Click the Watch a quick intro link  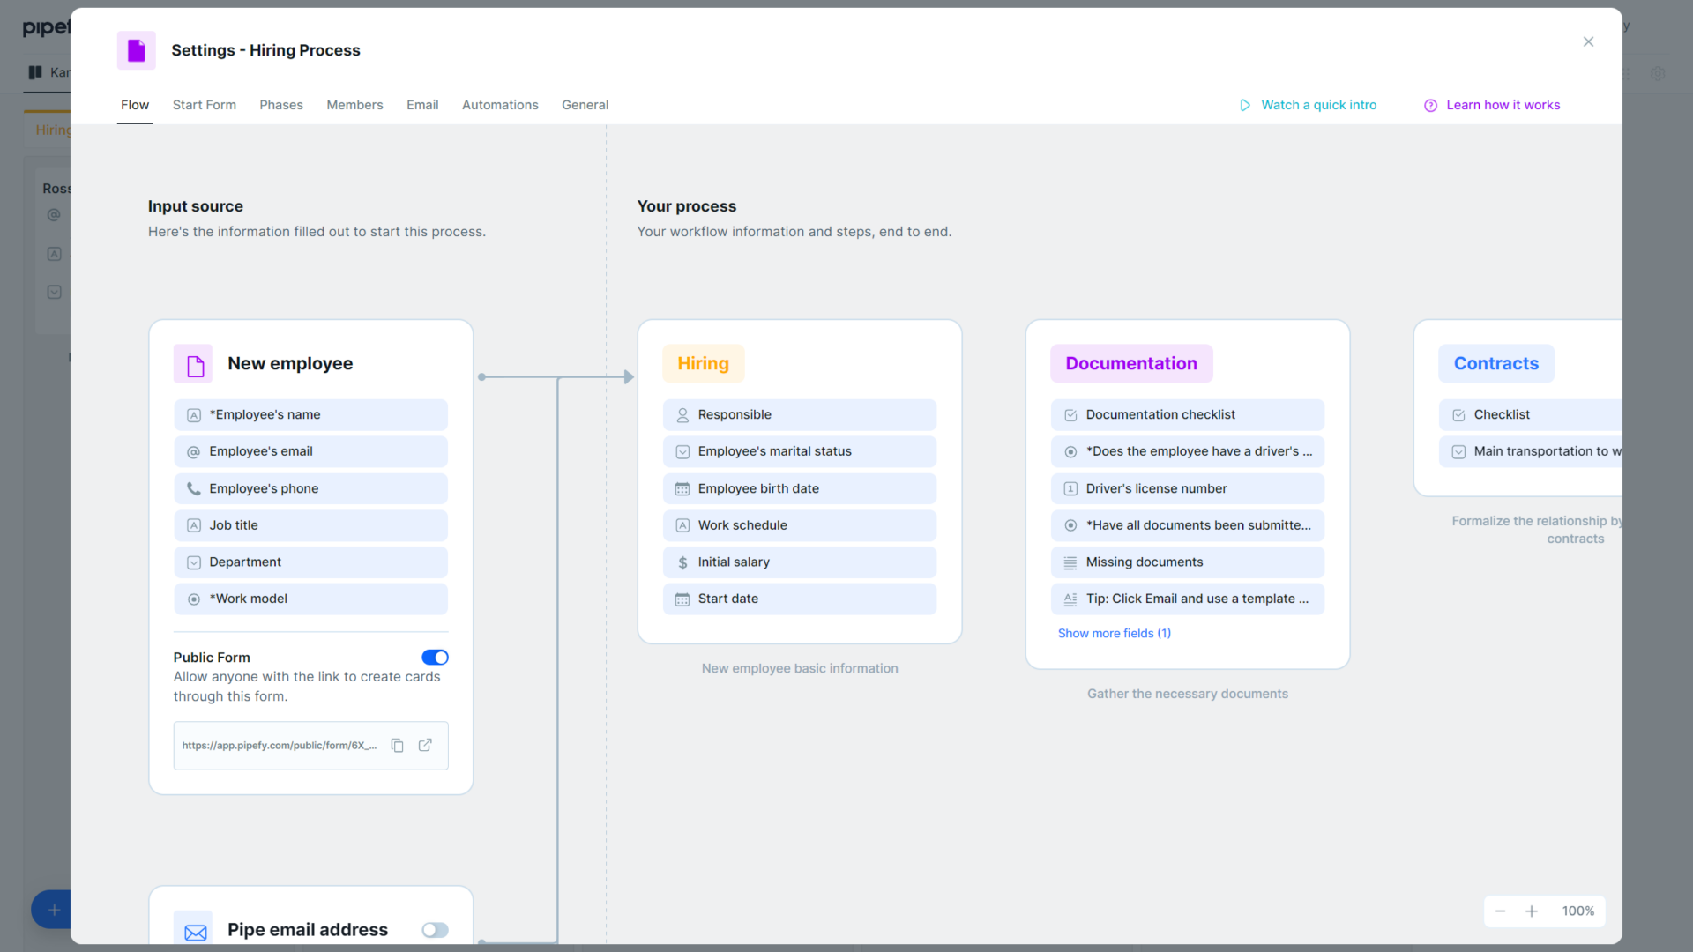[1318, 105]
